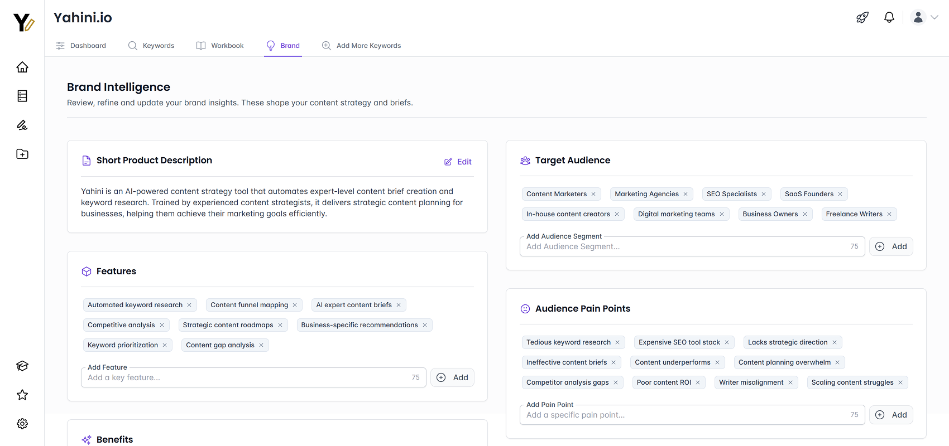The width and height of the screenshot is (949, 446).
Task: Remove the Scaling content struggles pain point
Action: click(900, 382)
